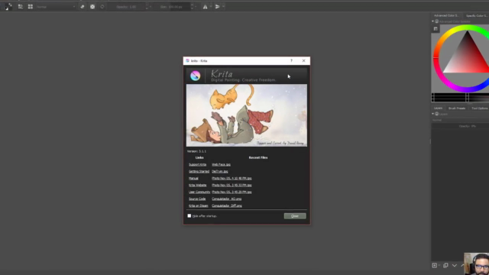The height and width of the screenshot is (275, 489).
Task: Open the Krita Website link
Action: click(x=197, y=185)
